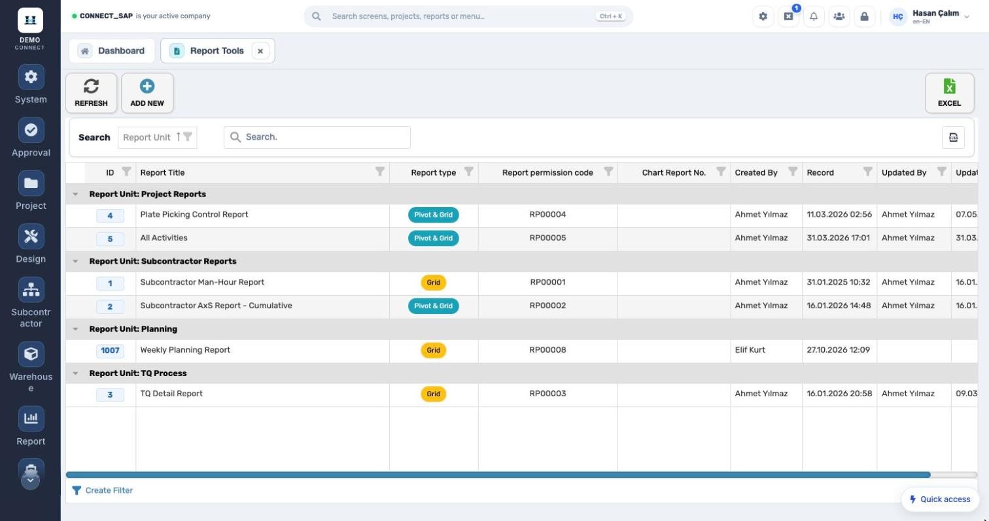
Task: Switch to the Dashboard tab
Action: (x=112, y=51)
